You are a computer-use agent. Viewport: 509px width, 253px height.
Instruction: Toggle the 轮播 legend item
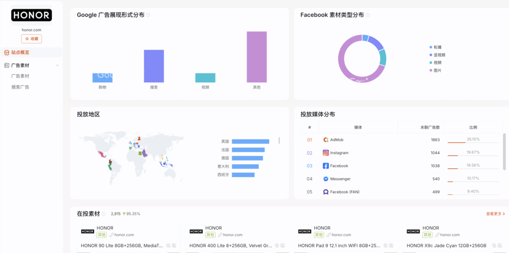pos(435,47)
